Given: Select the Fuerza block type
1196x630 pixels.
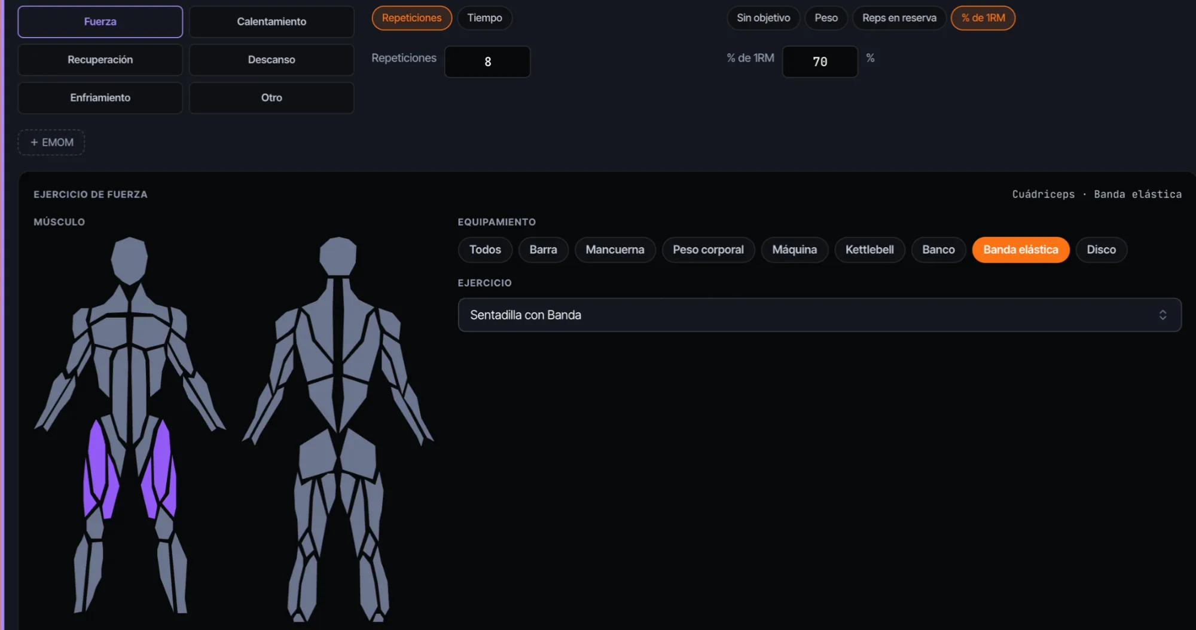Looking at the screenshot, I should [100, 21].
